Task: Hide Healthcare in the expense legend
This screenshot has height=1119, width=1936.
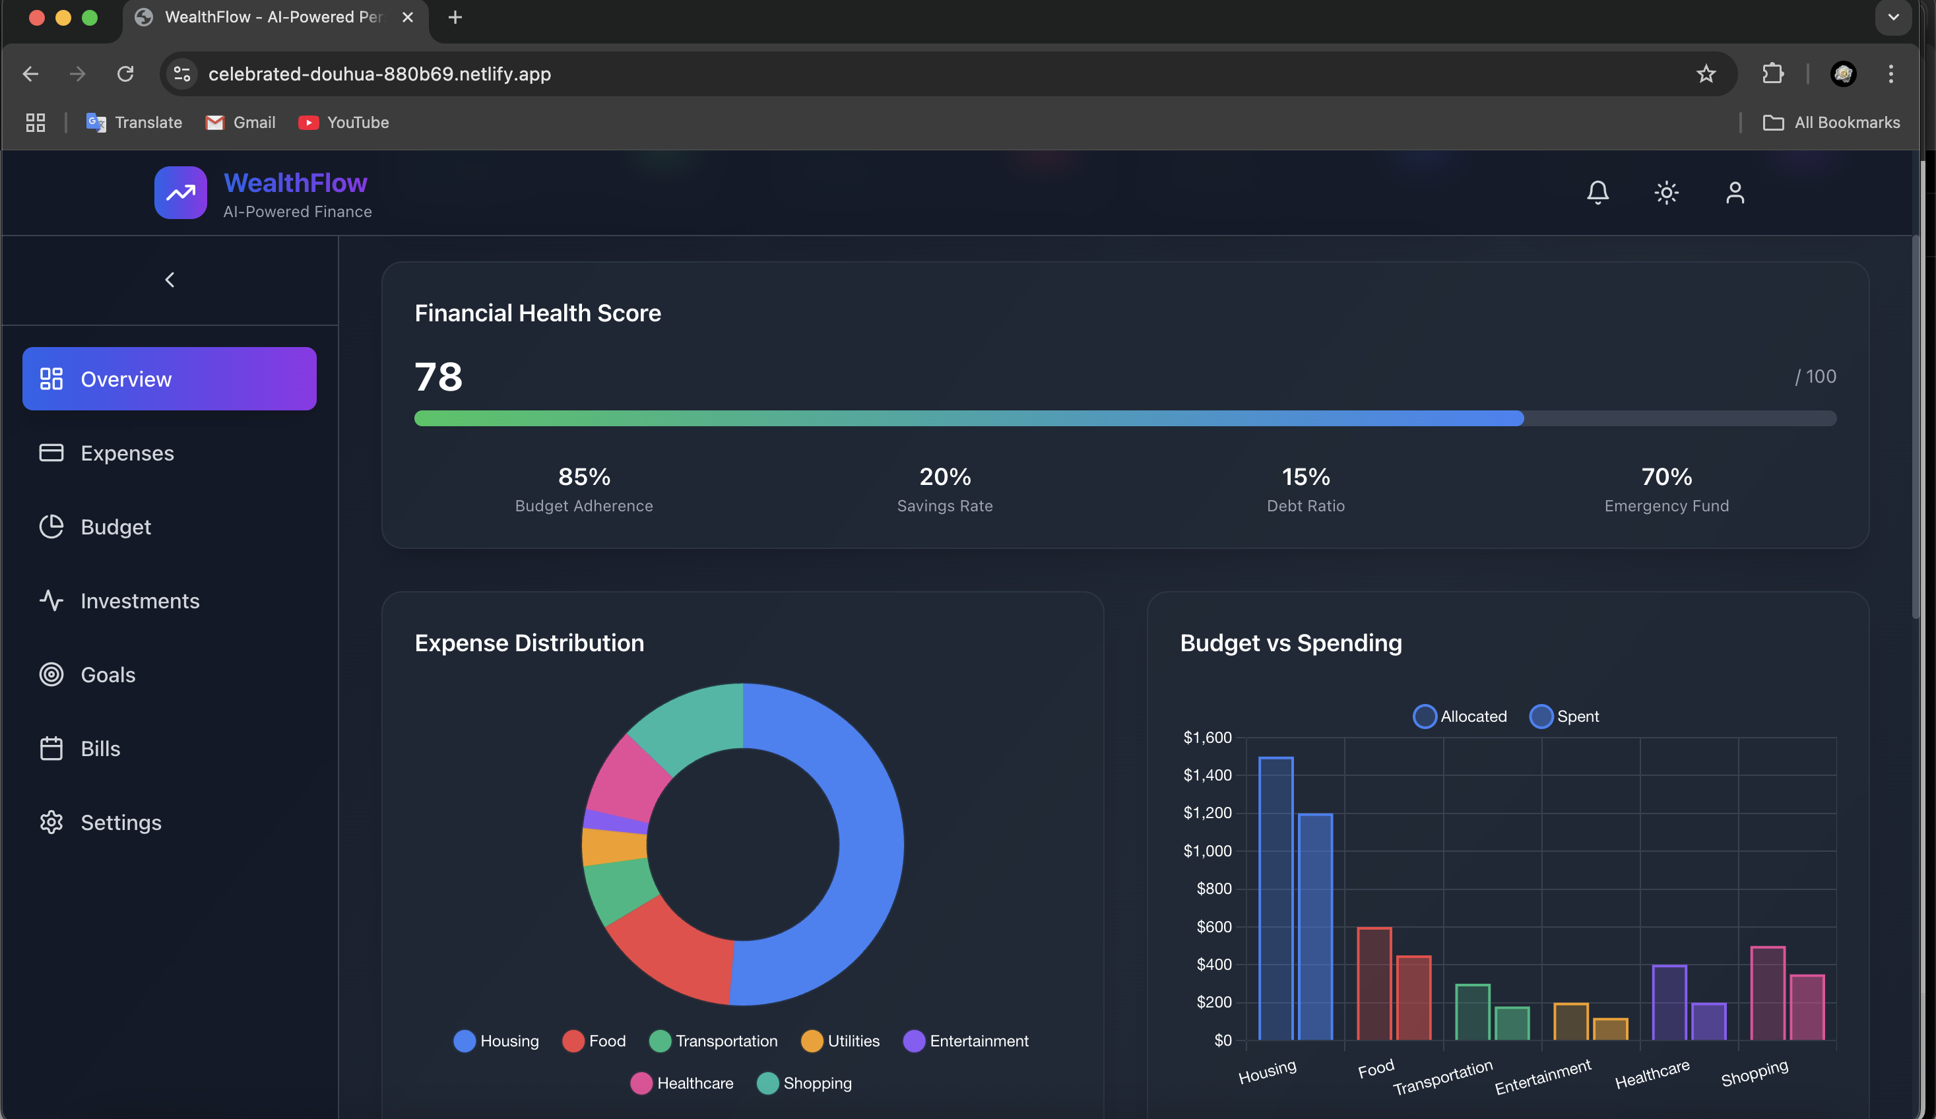Action: click(682, 1083)
